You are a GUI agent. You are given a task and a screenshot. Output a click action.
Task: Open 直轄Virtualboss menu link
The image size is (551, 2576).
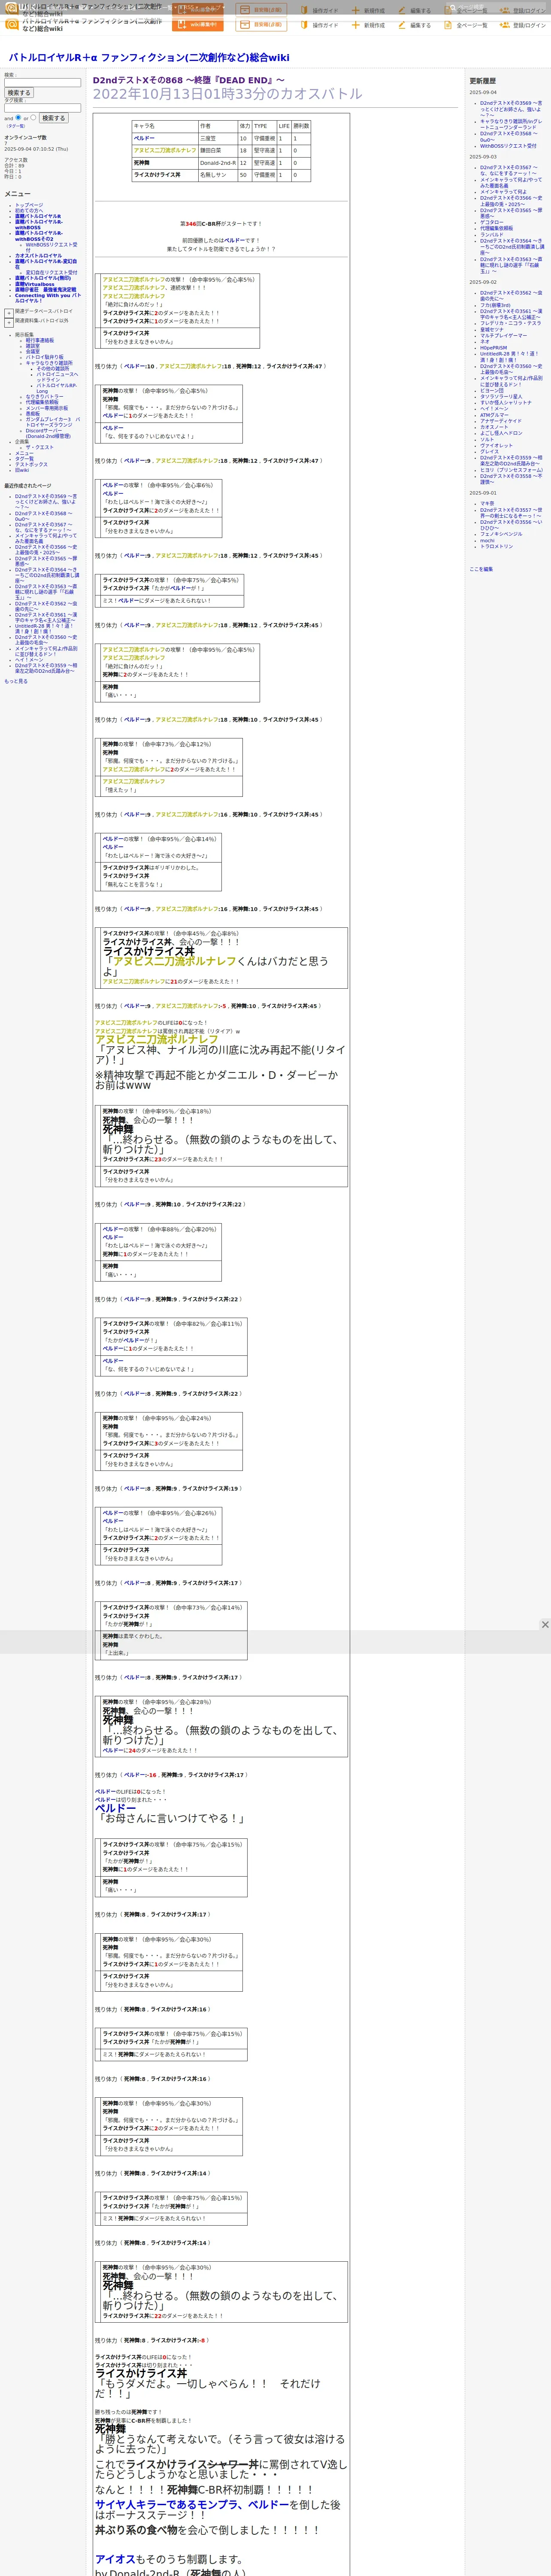click(35, 284)
